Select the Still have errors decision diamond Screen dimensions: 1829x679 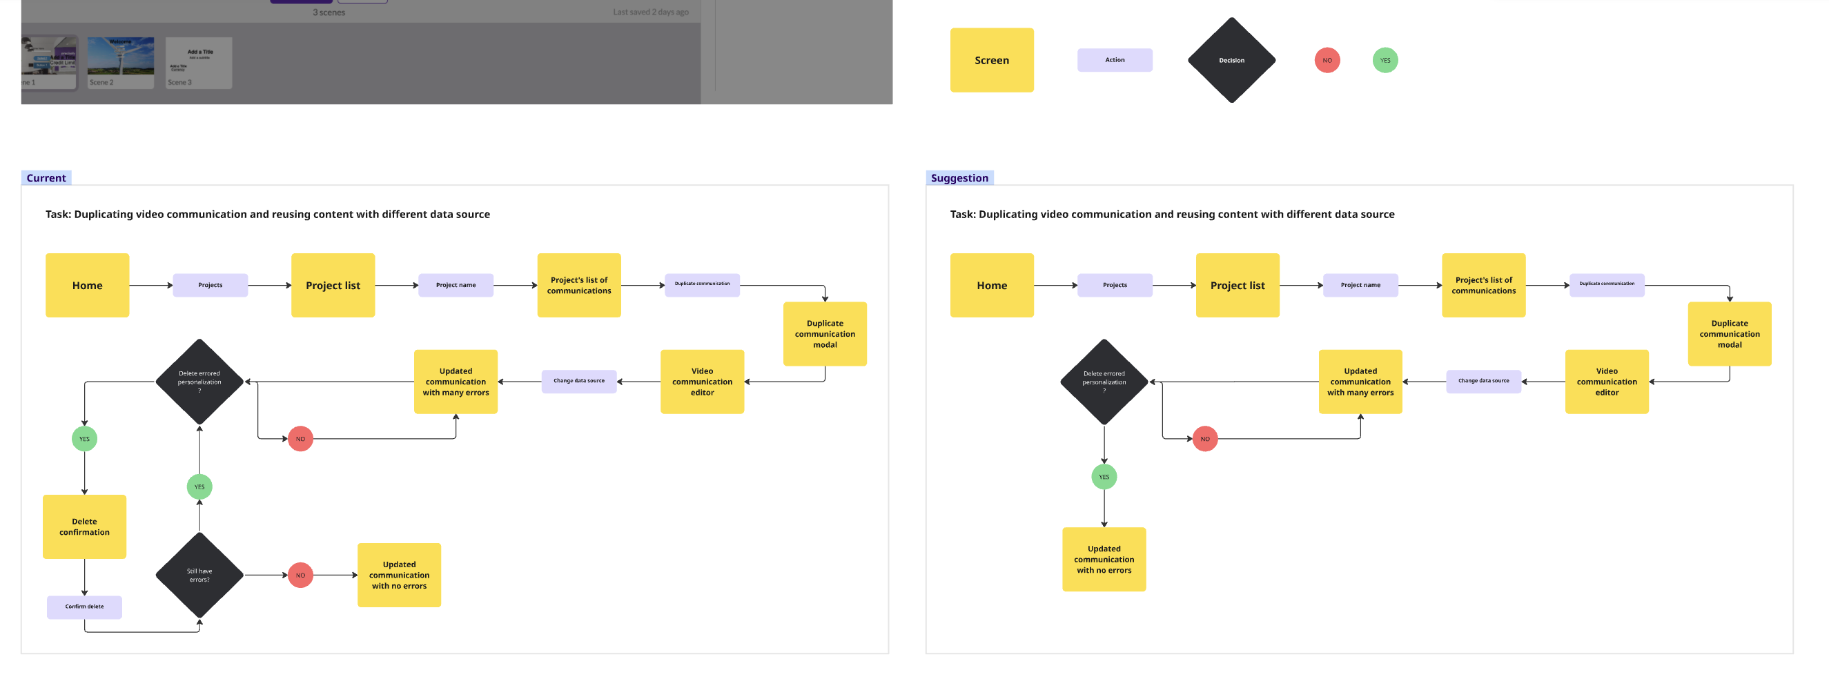point(199,575)
